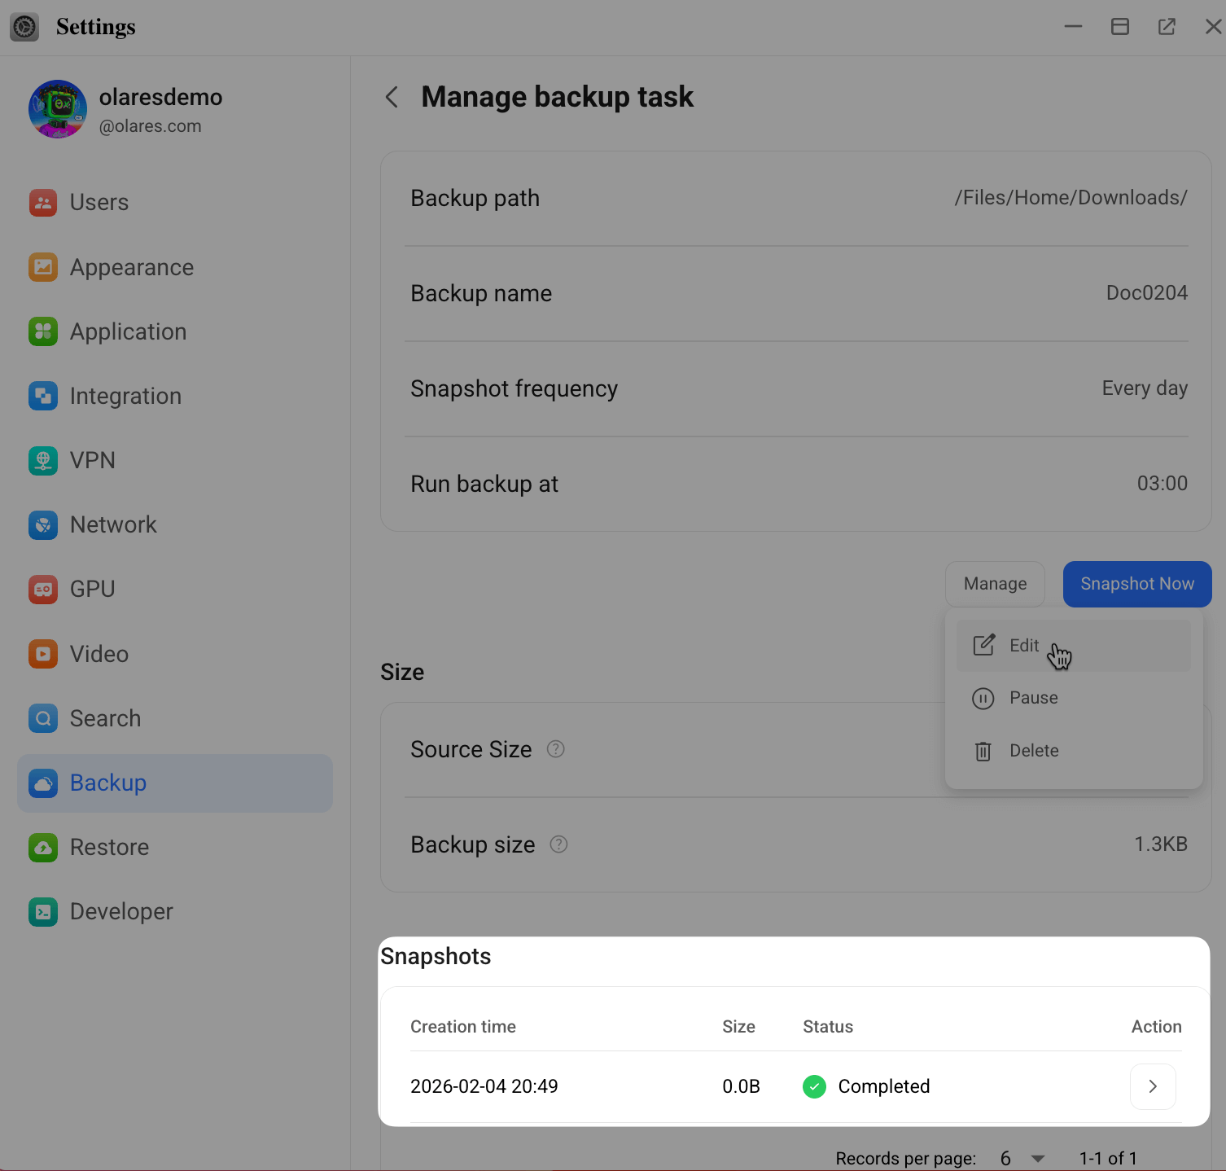The width and height of the screenshot is (1226, 1171).
Task: Click the Users icon in sidebar
Action: pos(43,203)
